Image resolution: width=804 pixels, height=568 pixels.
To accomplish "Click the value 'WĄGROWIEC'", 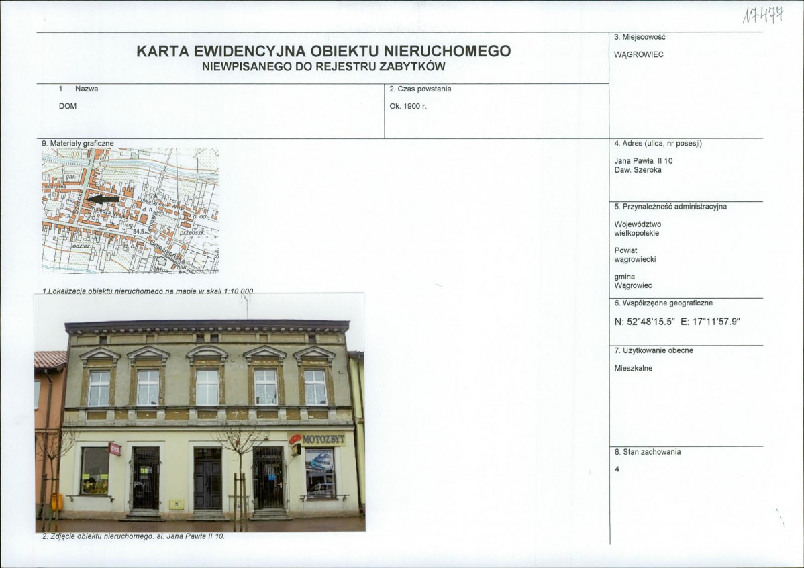I will pos(639,54).
